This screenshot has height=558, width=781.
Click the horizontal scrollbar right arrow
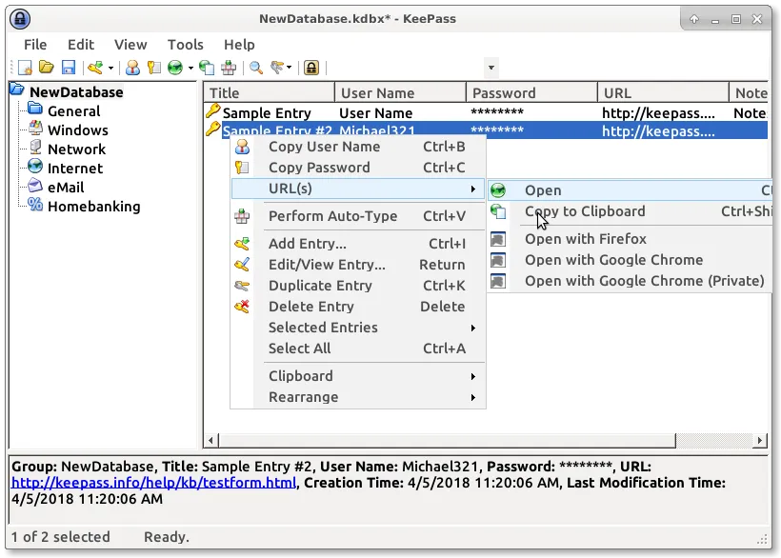(x=760, y=441)
